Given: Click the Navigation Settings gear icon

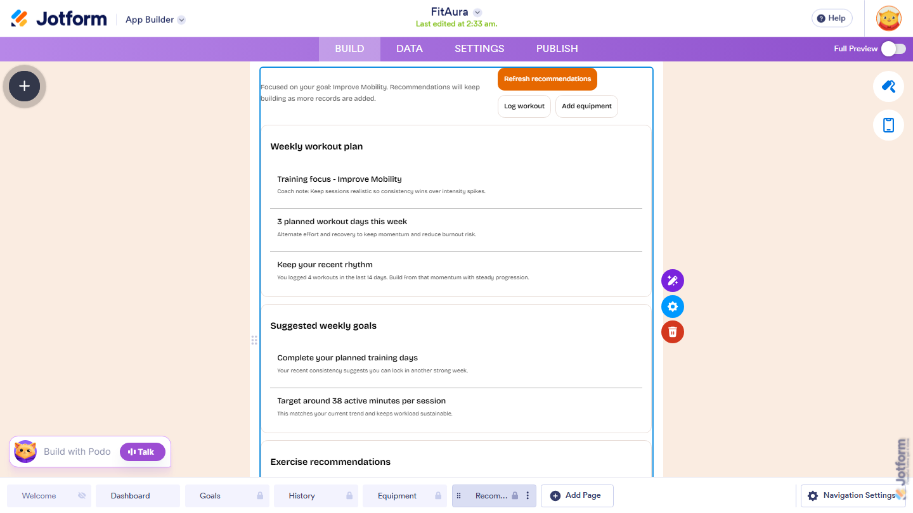Looking at the screenshot, I should [x=813, y=496].
